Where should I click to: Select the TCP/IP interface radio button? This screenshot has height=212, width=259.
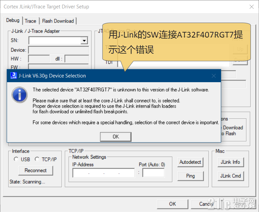pos(37,159)
